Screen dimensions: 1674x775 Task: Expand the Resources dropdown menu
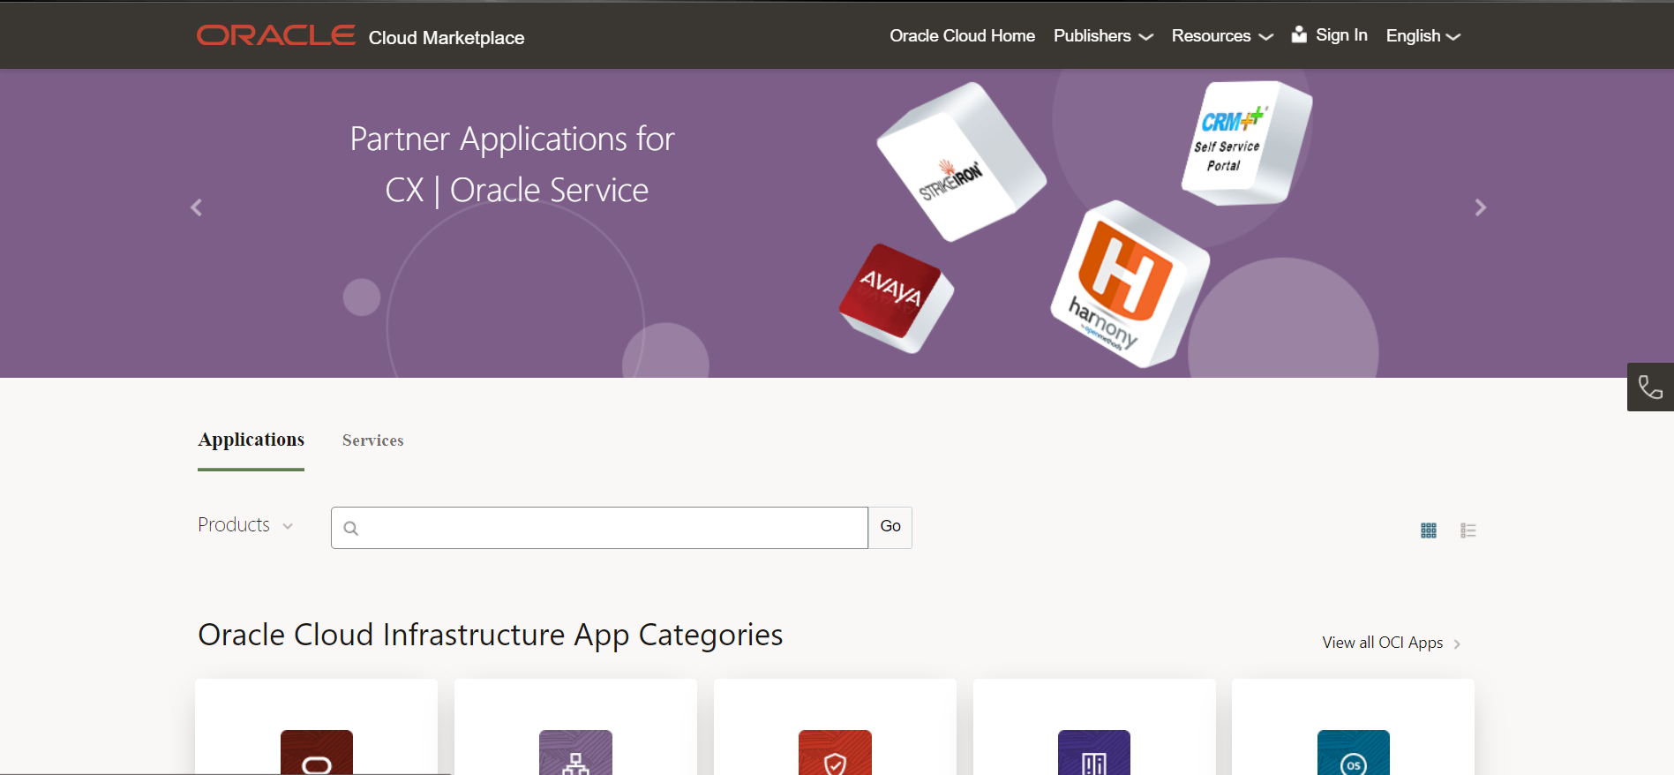tap(1221, 36)
